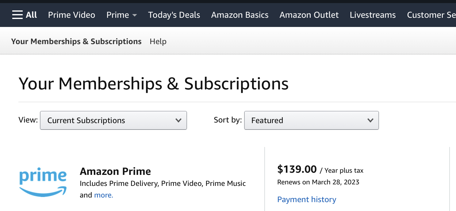Screen dimensions: 456x211
Task: Expand the Prime navigation dropdown arrow
Action: [135, 15]
